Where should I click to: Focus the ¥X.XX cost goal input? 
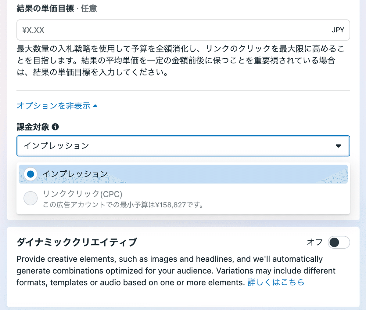pos(171,30)
